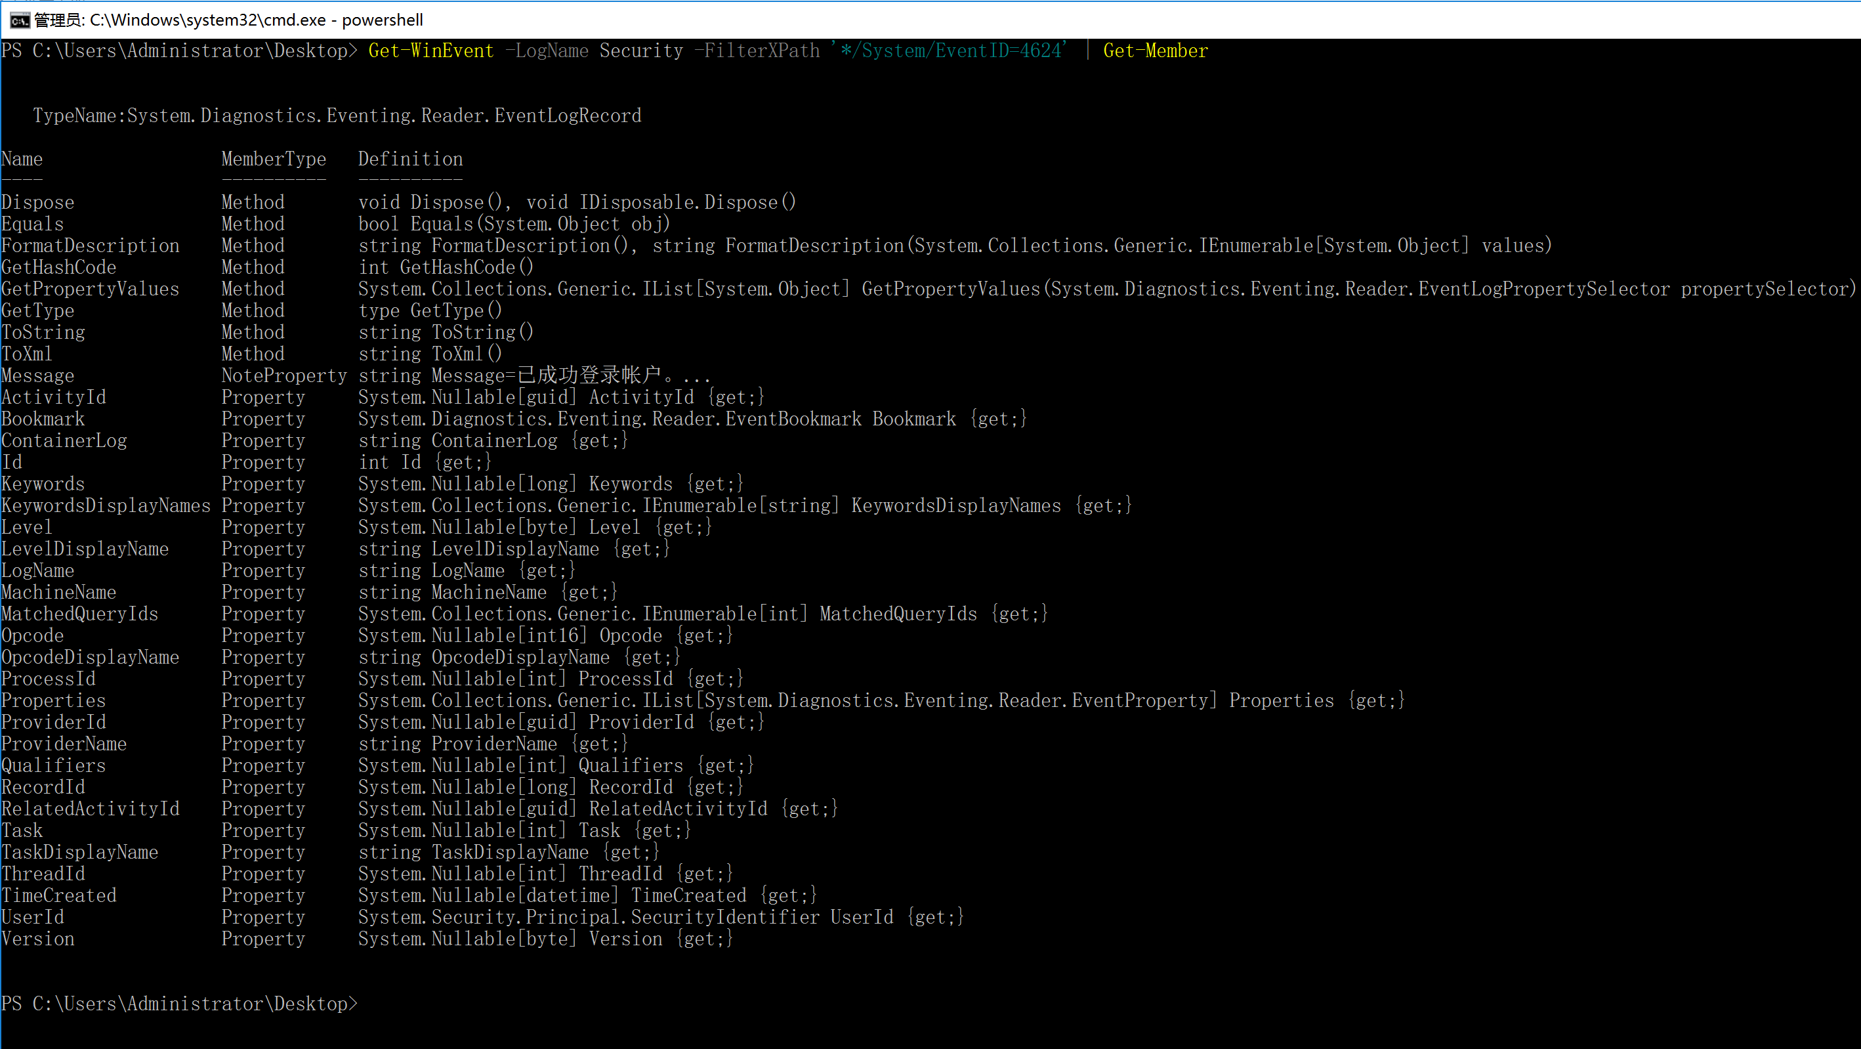Click the Definition column header

coord(409,159)
